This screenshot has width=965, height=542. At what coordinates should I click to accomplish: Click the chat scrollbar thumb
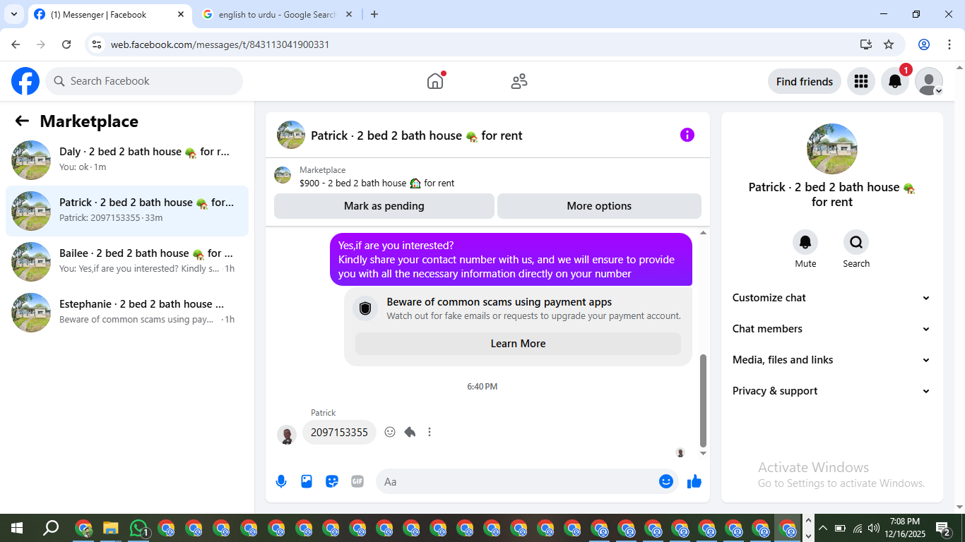(703, 400)
